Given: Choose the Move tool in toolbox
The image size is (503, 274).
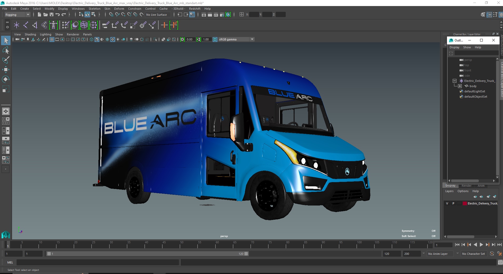Looking at the screenshot, I should [x=6, y=69].
